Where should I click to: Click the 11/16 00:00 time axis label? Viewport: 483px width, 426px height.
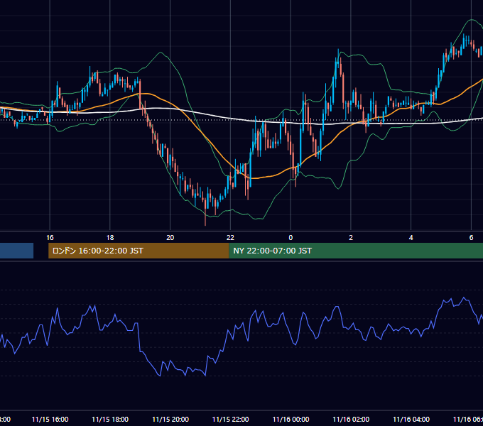click(x=291, y=419)
